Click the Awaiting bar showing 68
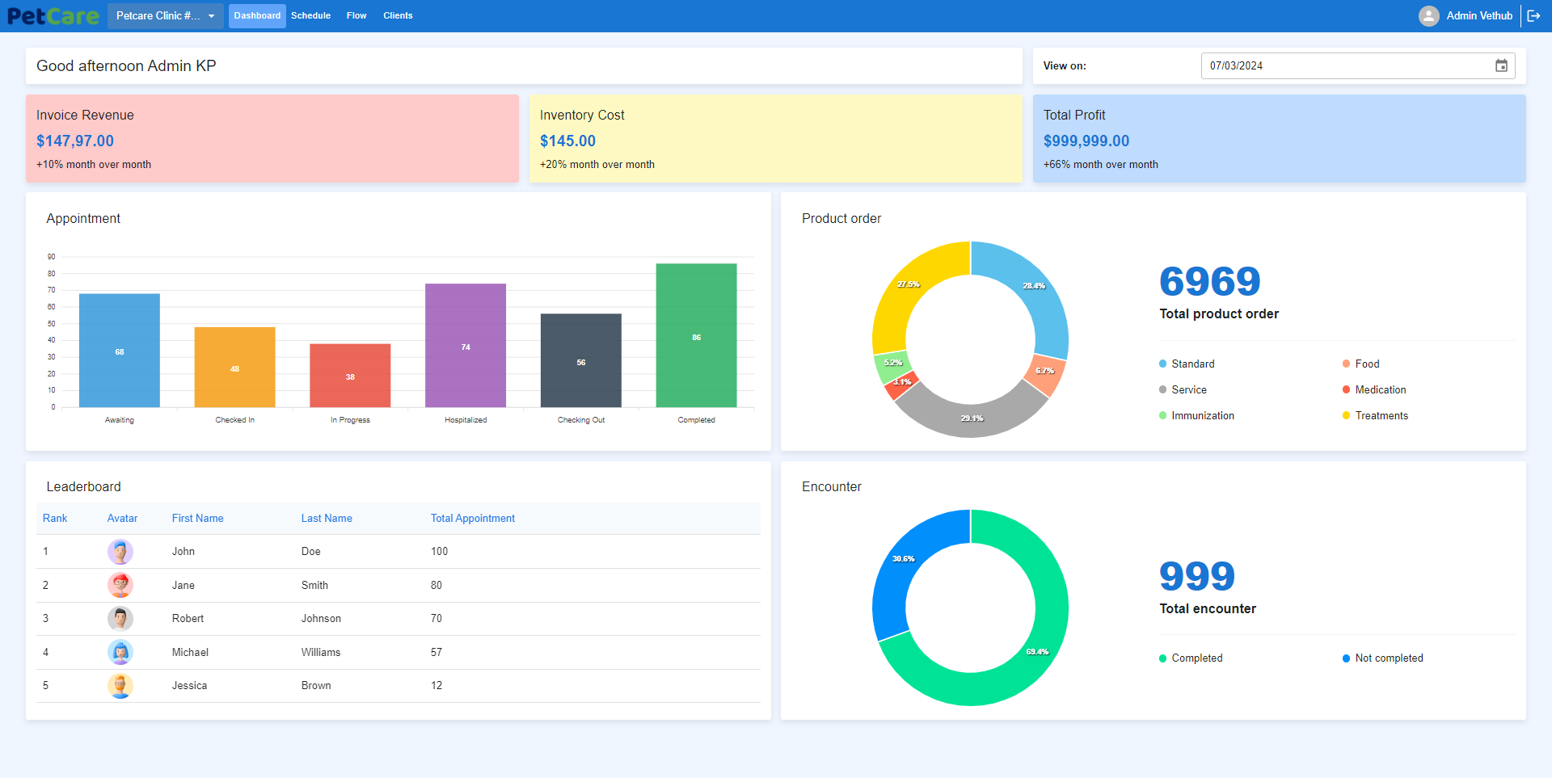This screenshot has height=778, width=1552. [x=120, y=351]
